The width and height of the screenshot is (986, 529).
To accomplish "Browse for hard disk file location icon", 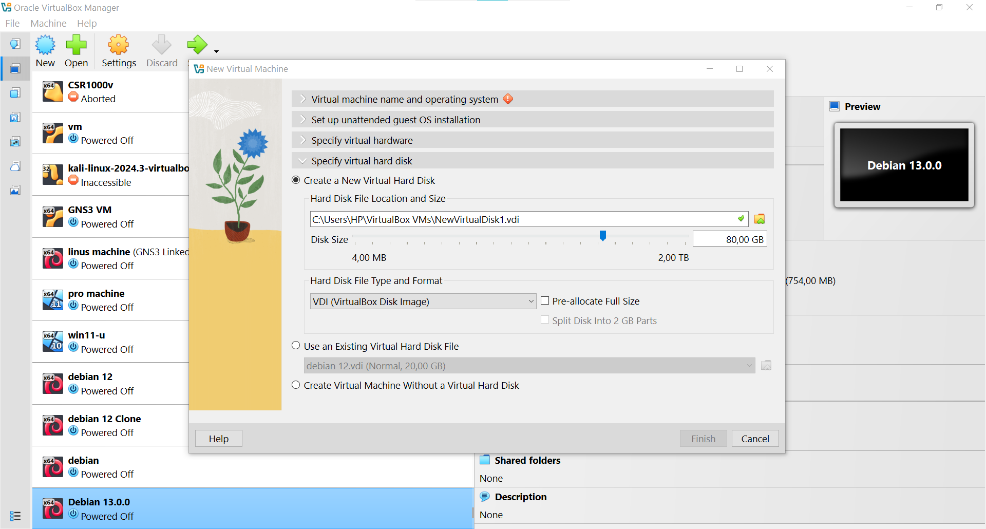I will (x=760, y=219).
